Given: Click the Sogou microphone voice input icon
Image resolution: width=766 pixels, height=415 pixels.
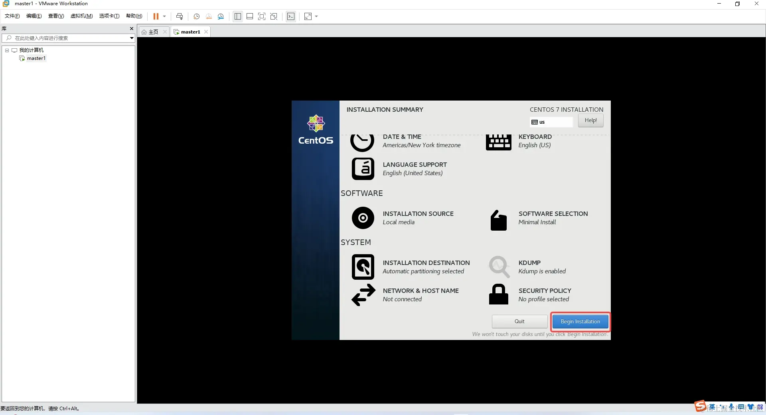Looking at the screenshot, I should (731, 407).
